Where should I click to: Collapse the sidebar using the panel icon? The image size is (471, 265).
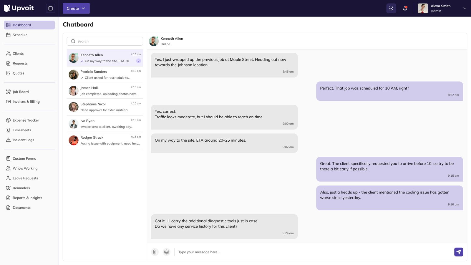[x=50, y=8]
